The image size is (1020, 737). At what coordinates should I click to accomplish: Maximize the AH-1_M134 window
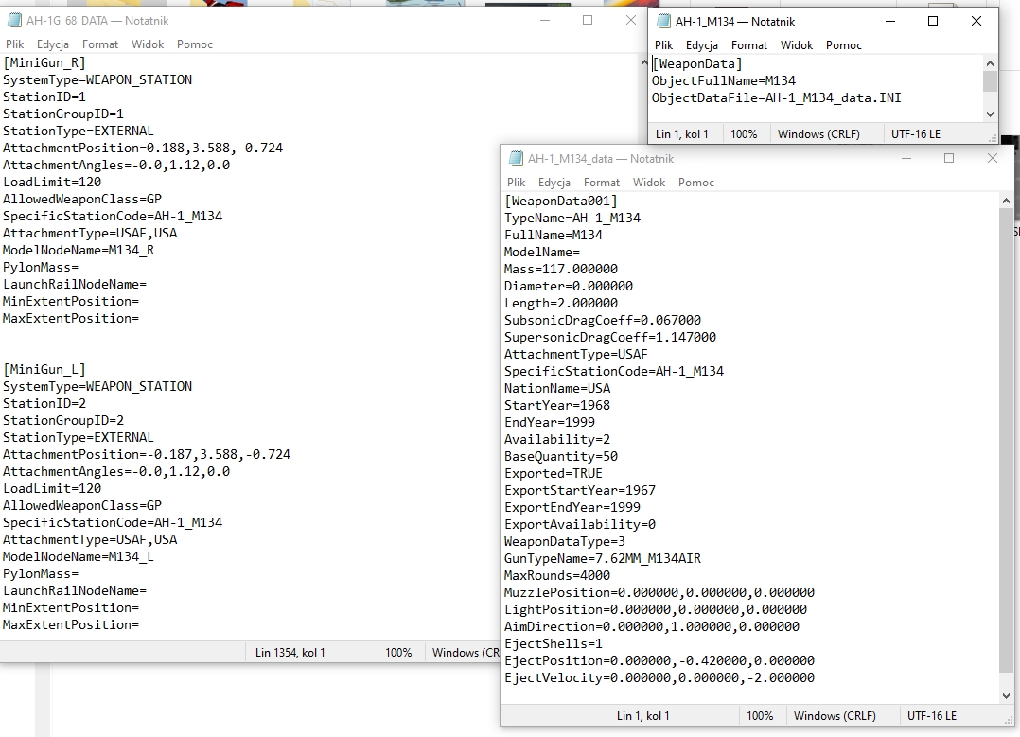point(933,21)
